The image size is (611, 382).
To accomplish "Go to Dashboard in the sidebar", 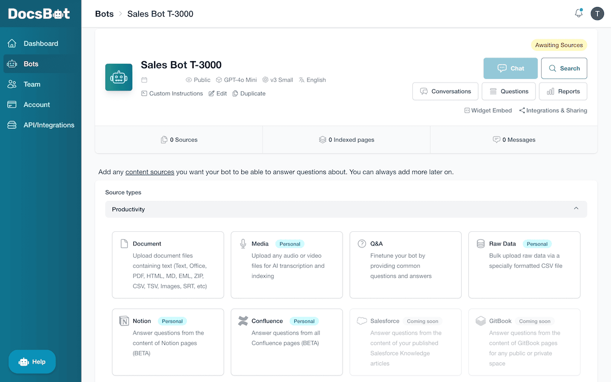I will (x=41, y=43).
